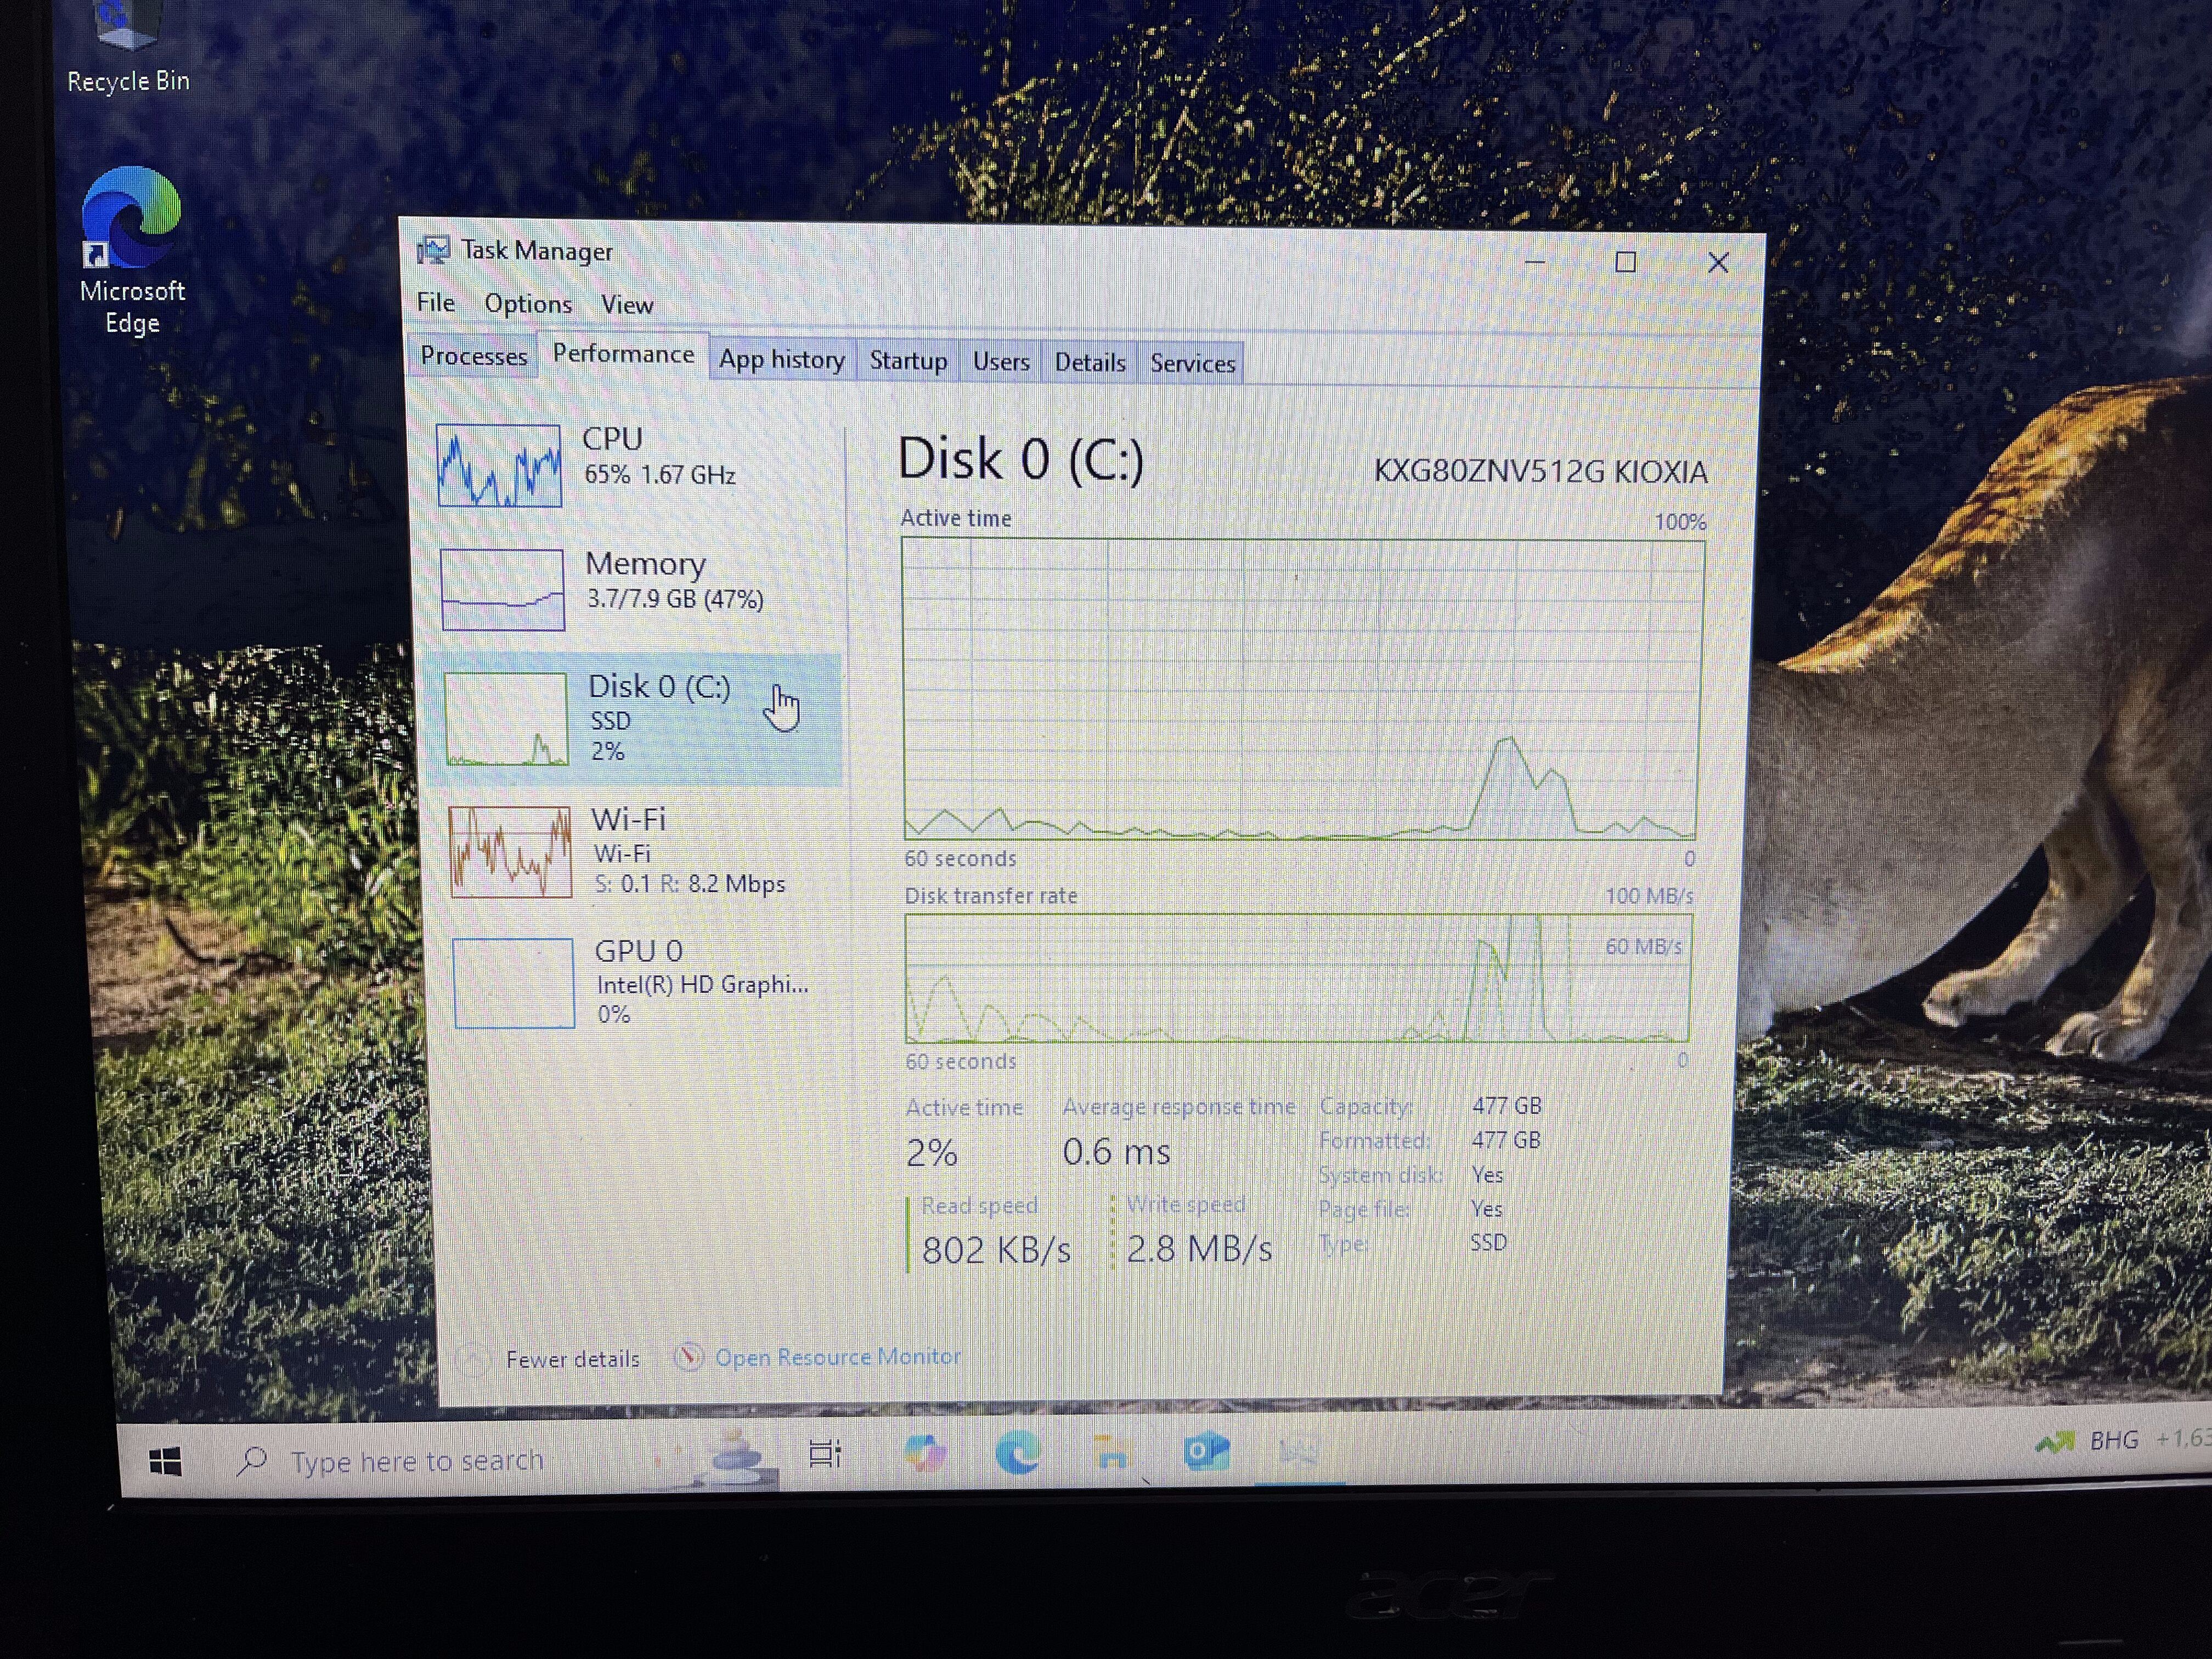Maximize the Task Manager window

point(1626,262)
